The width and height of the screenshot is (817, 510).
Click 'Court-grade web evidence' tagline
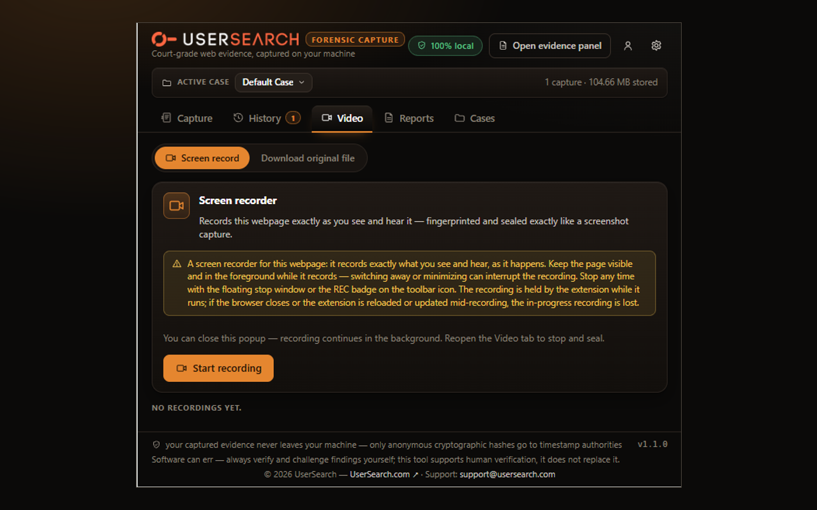pos(253,54)
